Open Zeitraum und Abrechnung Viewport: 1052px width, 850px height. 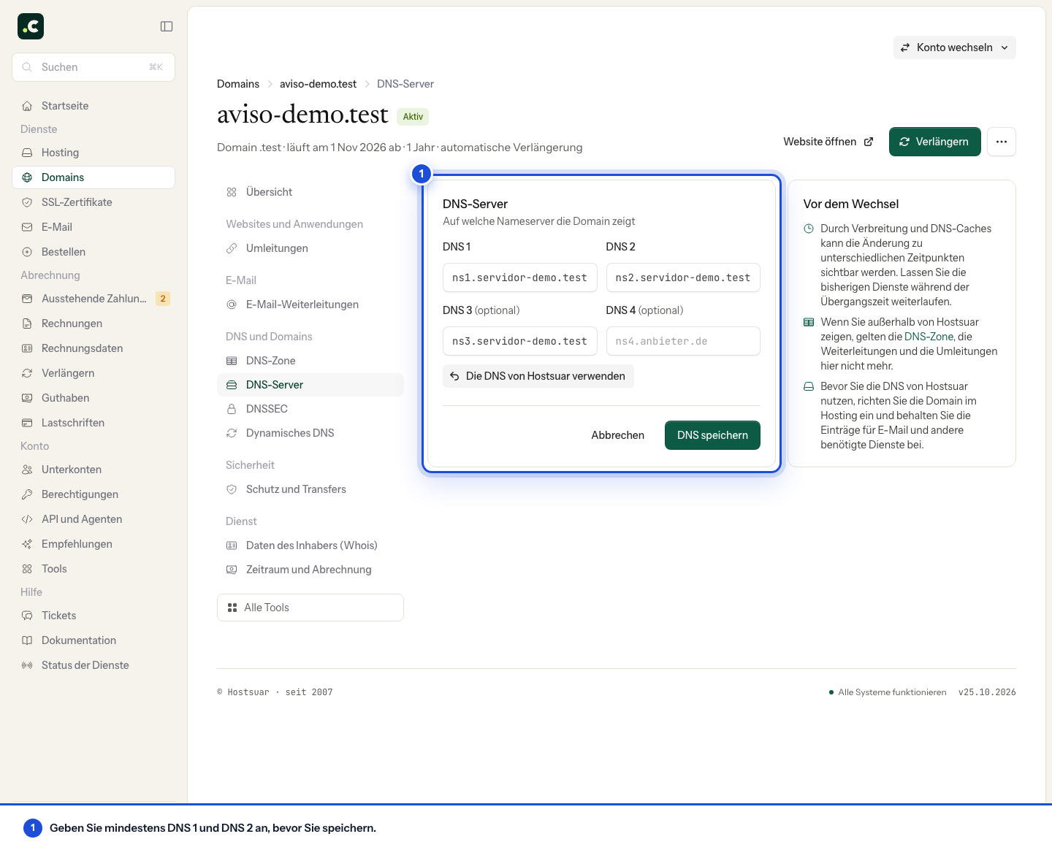pyautogui.click(x=310, y=570)
